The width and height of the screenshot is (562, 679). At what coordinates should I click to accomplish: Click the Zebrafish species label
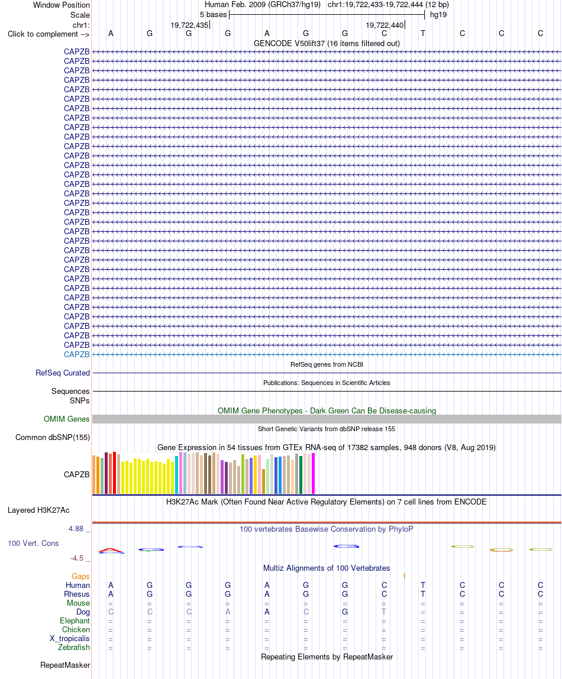[74, 648]
